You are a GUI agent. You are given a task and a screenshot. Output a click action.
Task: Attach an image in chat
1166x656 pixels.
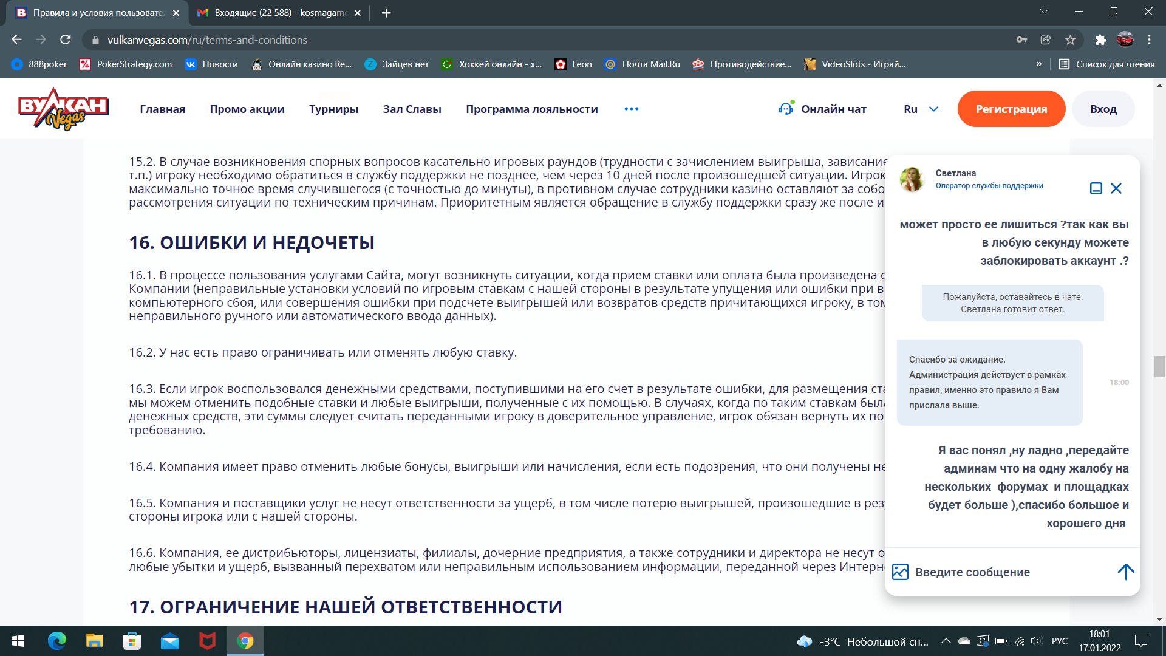(x=900, y=572)
